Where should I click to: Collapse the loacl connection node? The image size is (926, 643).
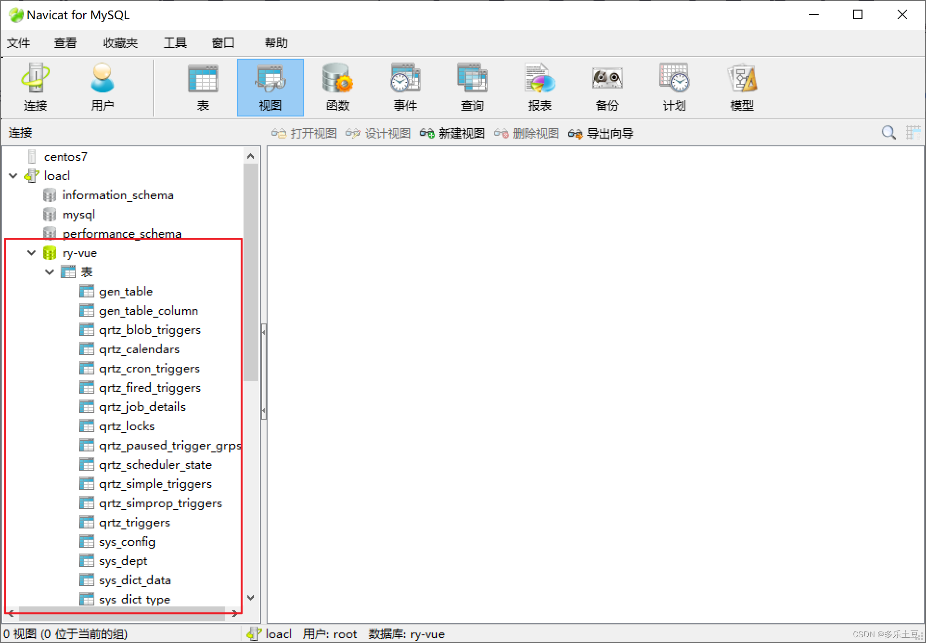click(x=13, y=176)
